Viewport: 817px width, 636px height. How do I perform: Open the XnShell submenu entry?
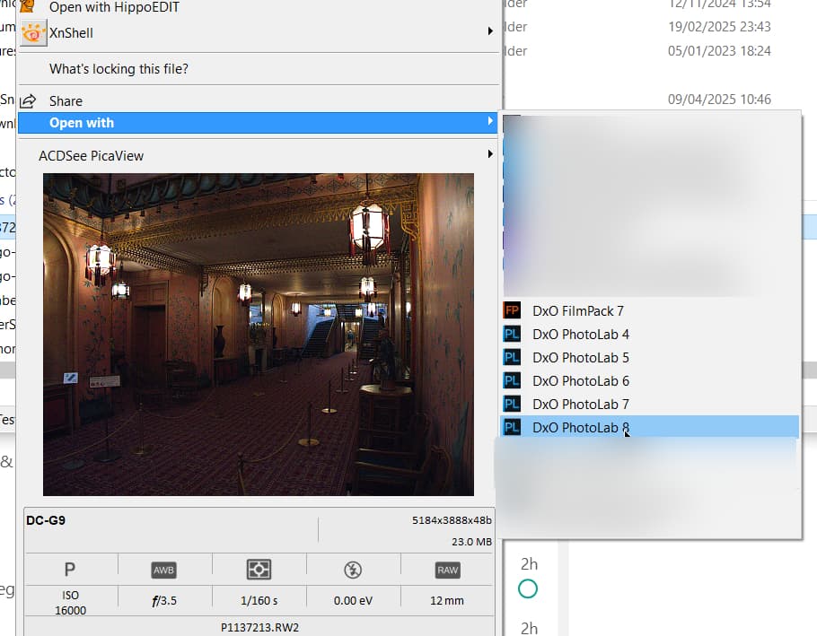(258, 33)
